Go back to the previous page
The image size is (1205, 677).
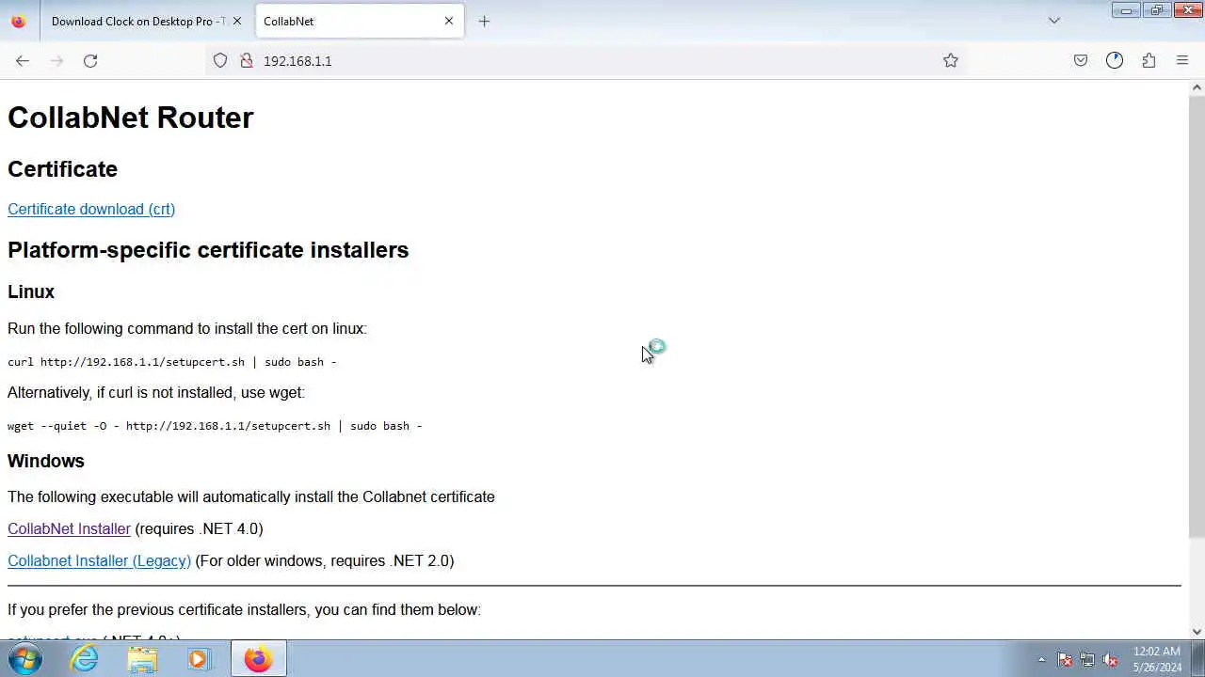23,60
